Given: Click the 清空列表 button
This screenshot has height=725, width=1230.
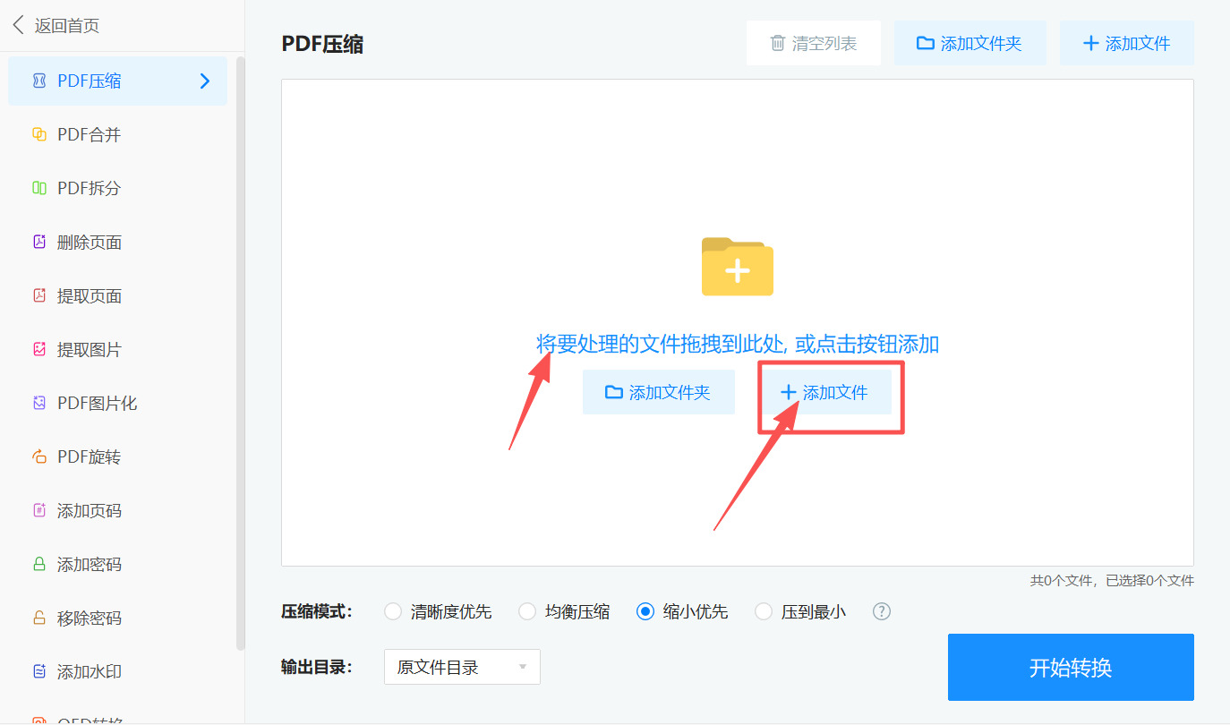Looking at the screenshot, I should click(814, 43).
